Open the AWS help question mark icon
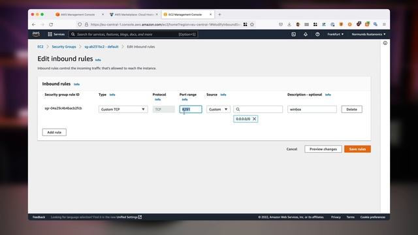418x235 pixels. pos(317,35)
